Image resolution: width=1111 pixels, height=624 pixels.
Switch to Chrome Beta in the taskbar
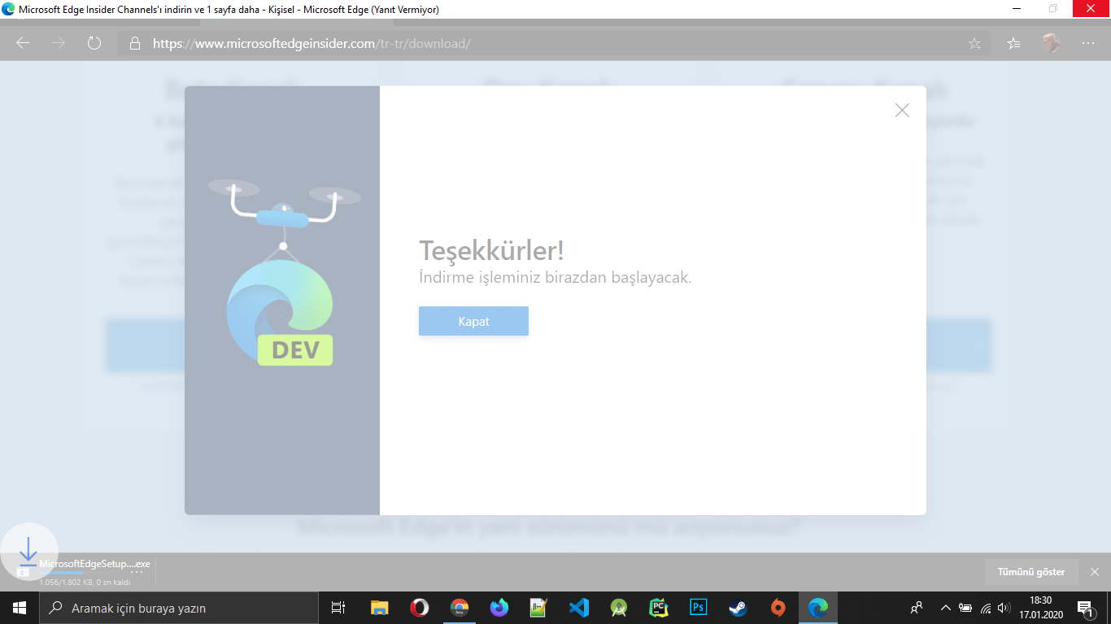click(x=460, y=608)
